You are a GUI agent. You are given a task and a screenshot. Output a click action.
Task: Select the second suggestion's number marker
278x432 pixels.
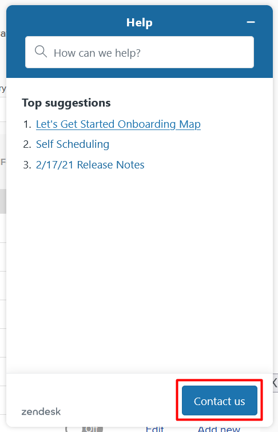(x=27, y=144)
